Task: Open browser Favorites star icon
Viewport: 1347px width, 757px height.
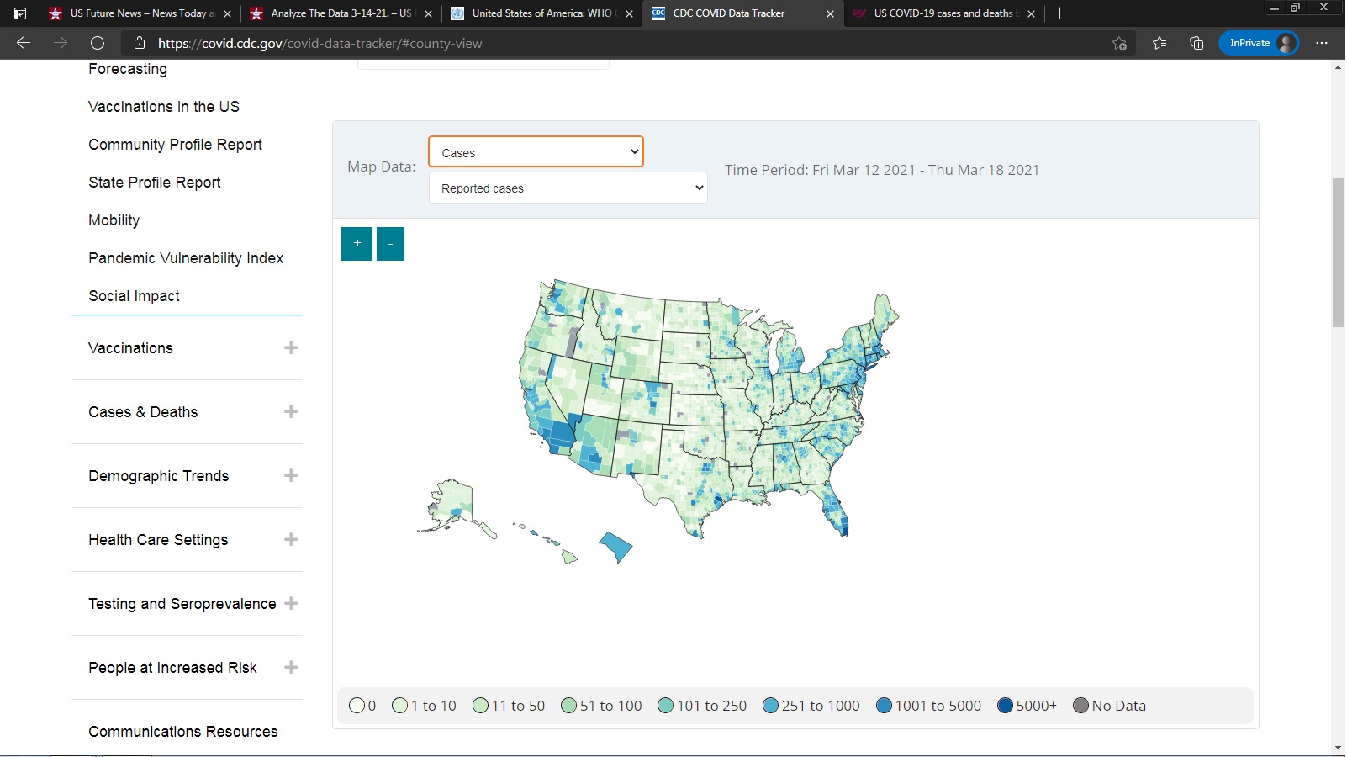Action: (1159, 43)
